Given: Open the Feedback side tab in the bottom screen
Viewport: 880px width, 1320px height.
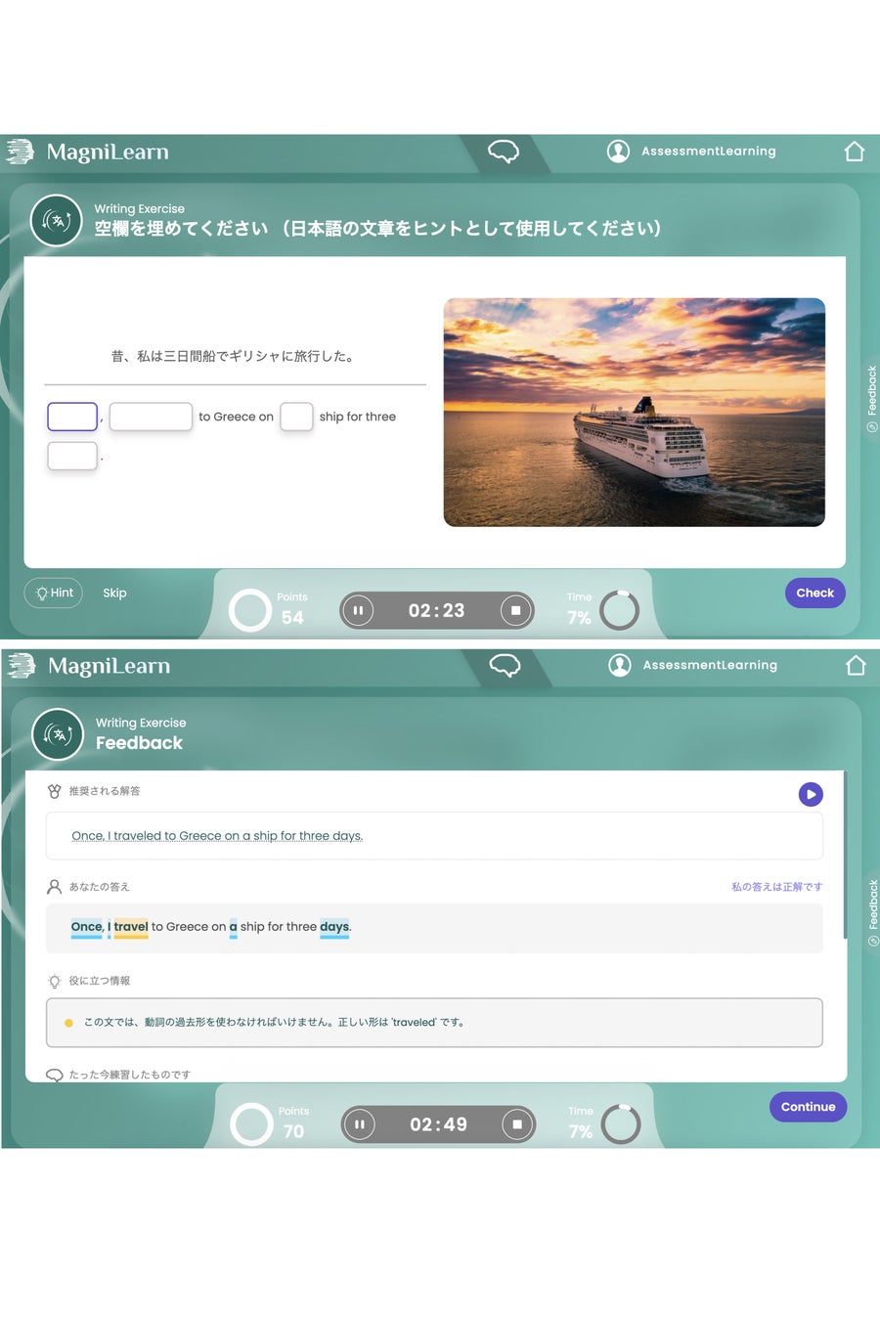Looking at the screenshot, I should (x=872, y=912).
